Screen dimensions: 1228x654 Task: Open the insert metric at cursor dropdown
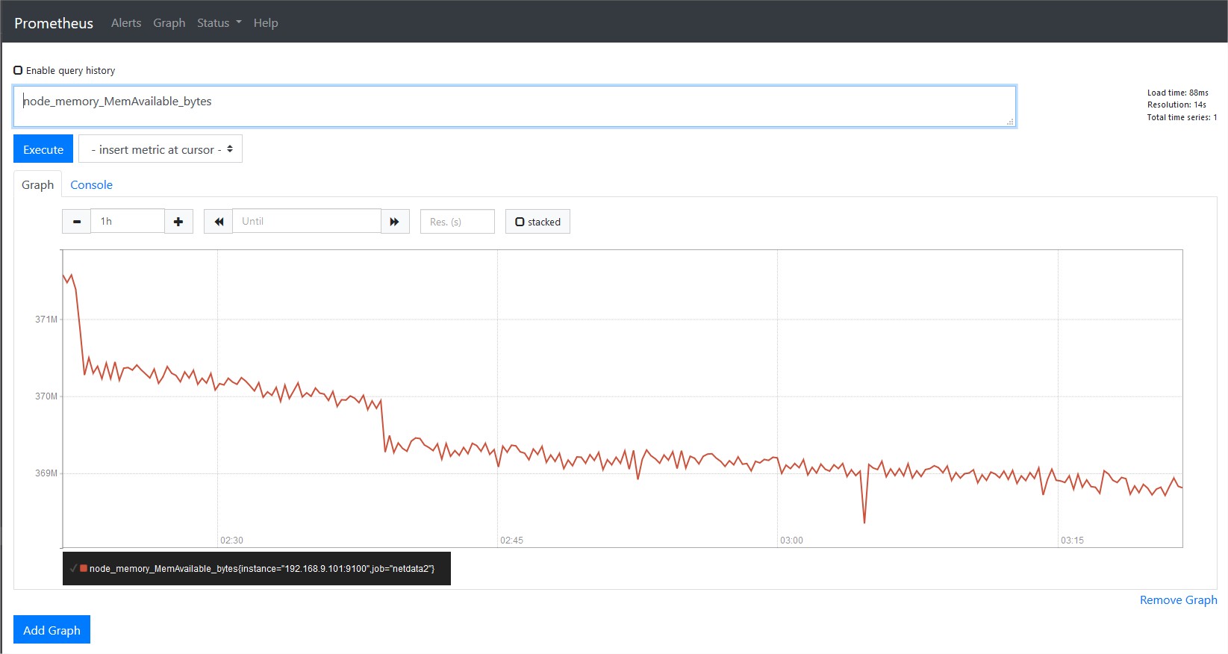[x=160, y=149]
